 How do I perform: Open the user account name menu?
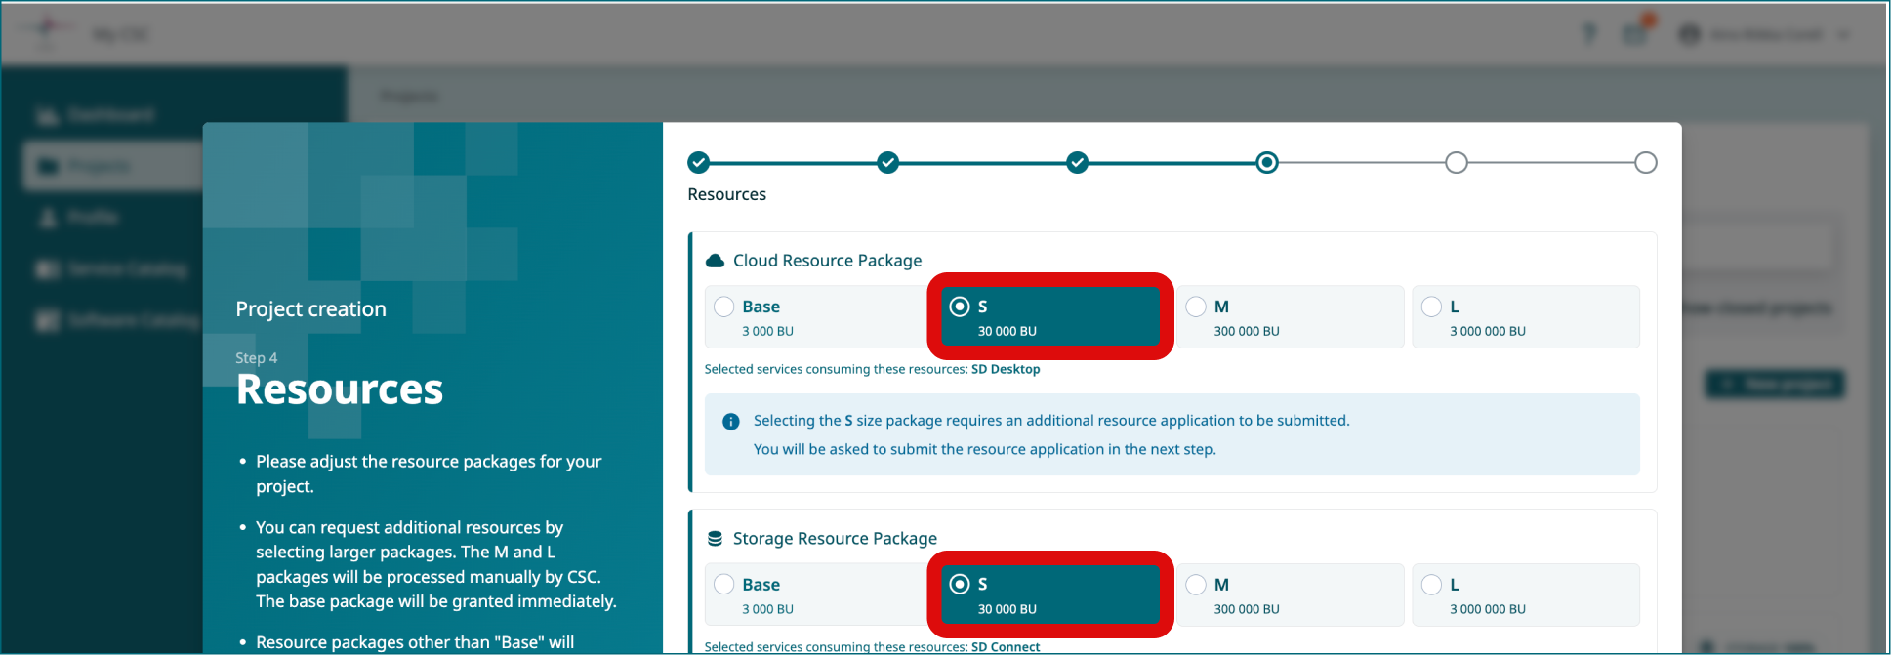click(1765, 35)
